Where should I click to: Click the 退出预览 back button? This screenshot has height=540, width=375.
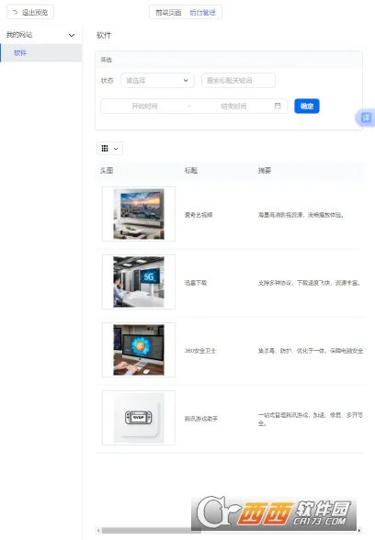click(x=30, y=13)
